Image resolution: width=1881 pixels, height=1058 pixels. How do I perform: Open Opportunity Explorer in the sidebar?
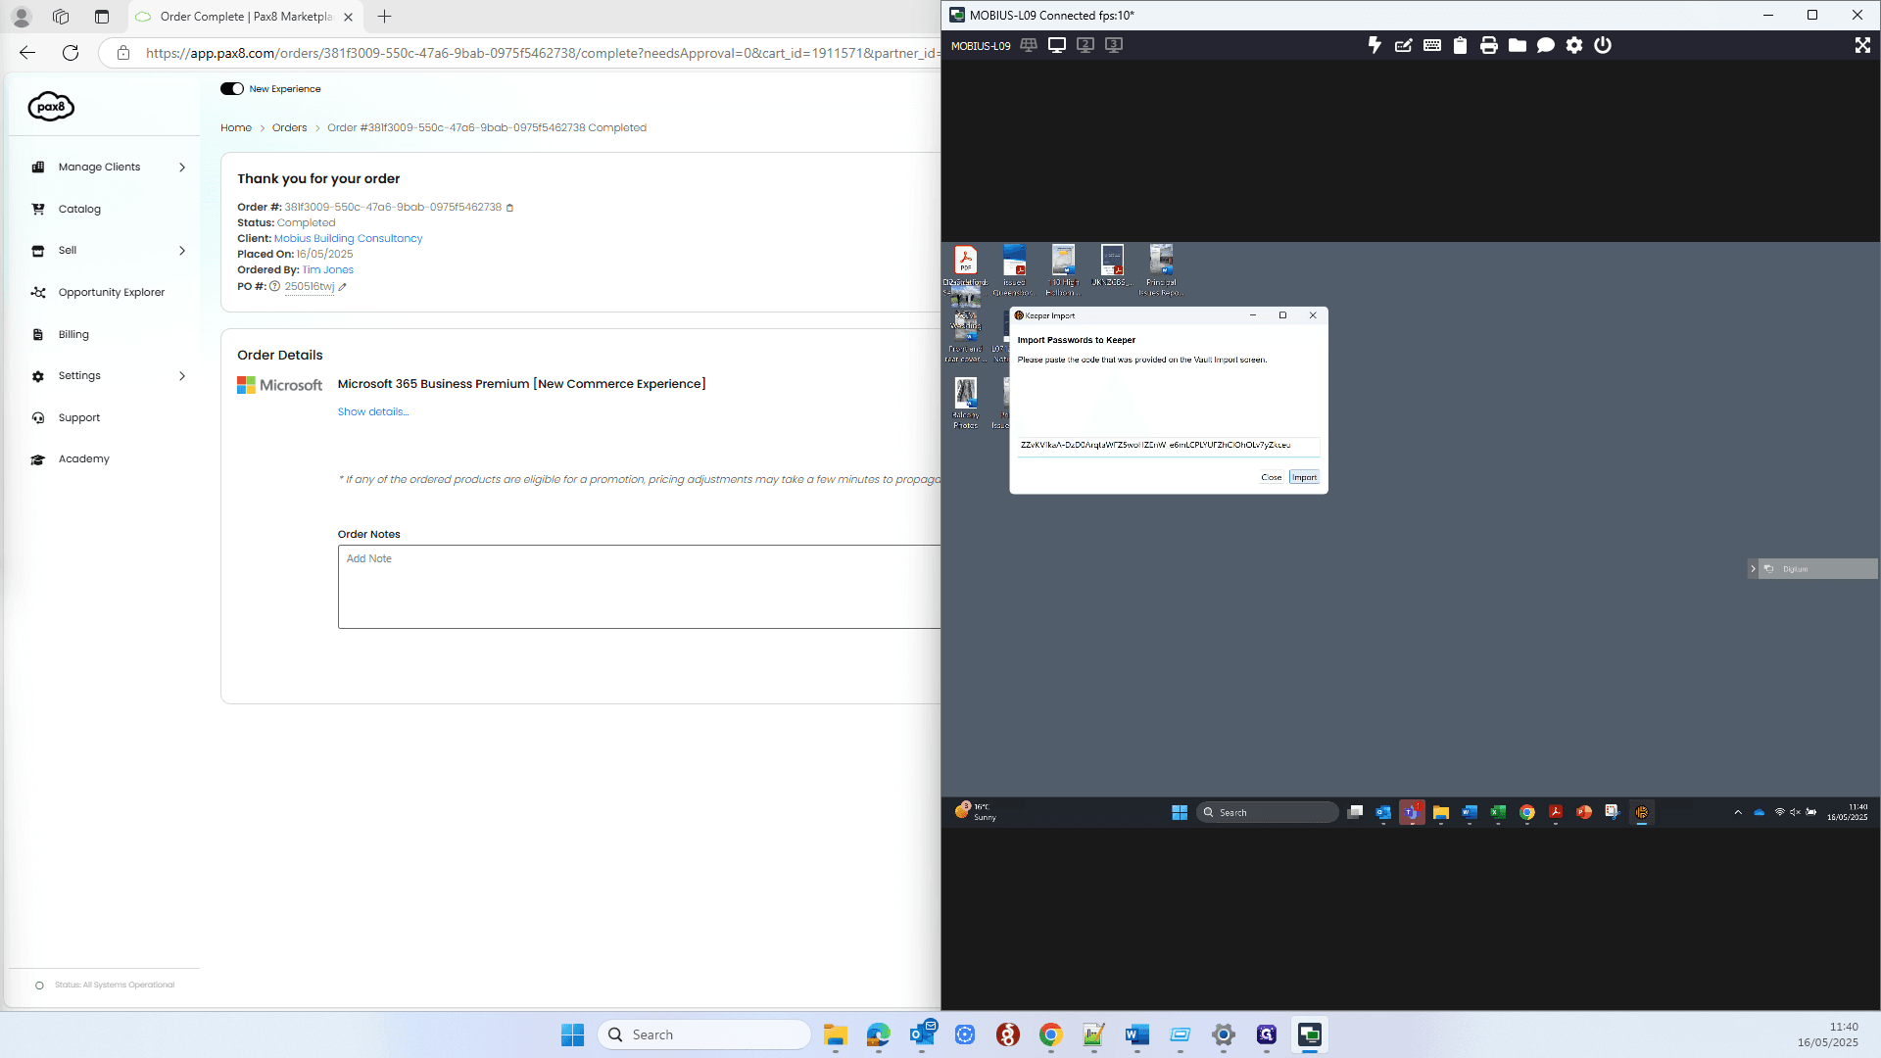pyautogui.click(x=111, y=293)
